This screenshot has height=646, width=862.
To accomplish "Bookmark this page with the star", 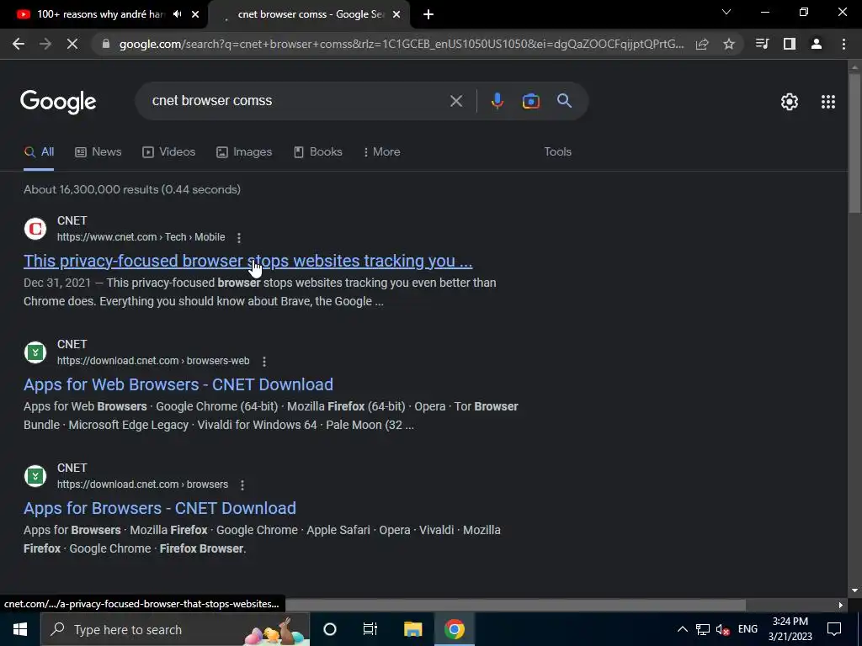I will [x=729, y=44].
